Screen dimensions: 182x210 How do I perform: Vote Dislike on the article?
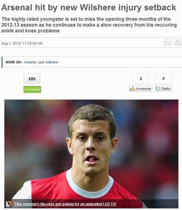[x=163, y=88]
